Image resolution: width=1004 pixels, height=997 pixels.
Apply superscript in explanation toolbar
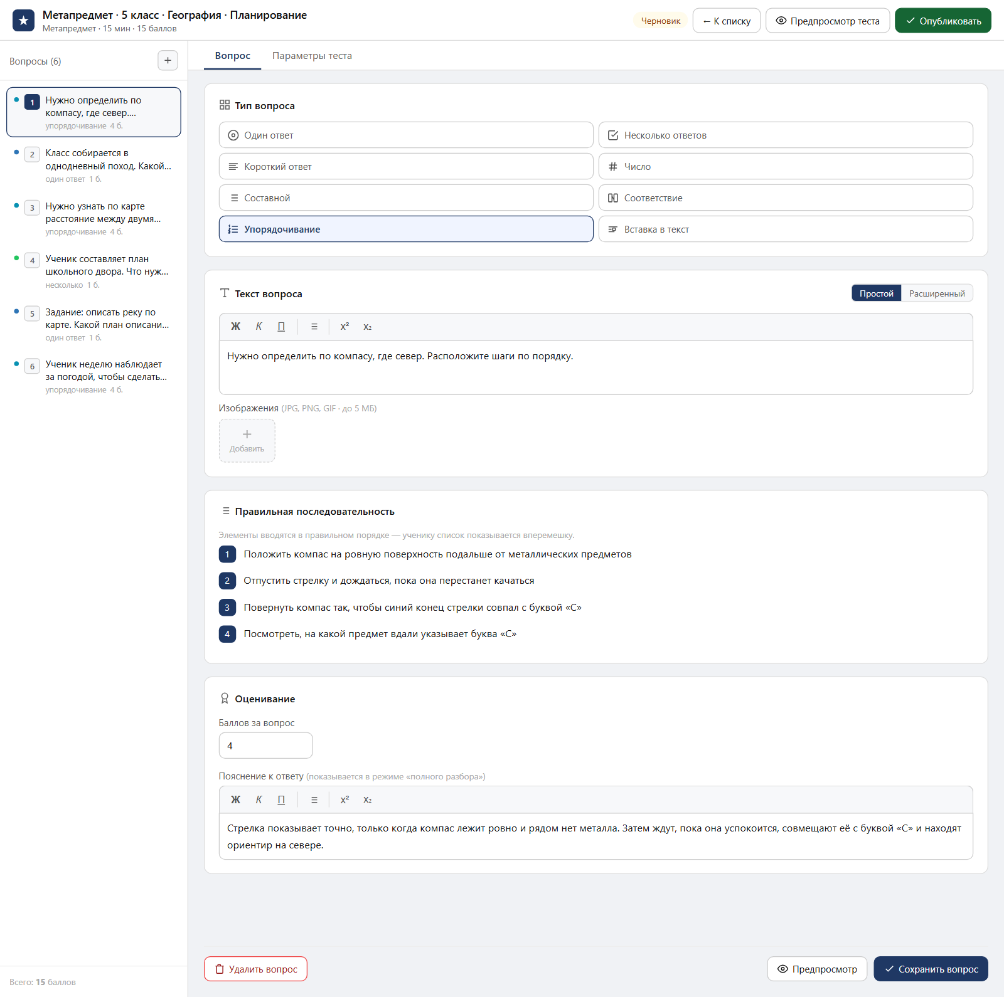click(344, 799)
